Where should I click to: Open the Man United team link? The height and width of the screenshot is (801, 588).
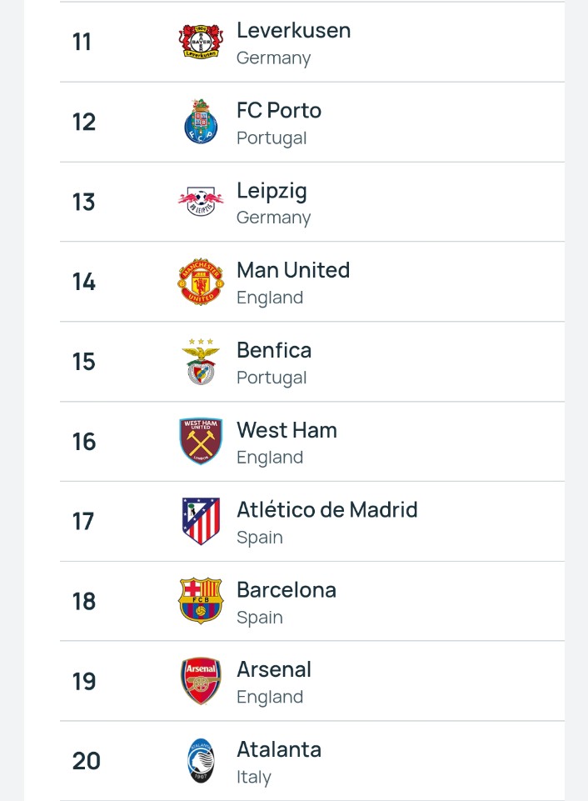293,270
